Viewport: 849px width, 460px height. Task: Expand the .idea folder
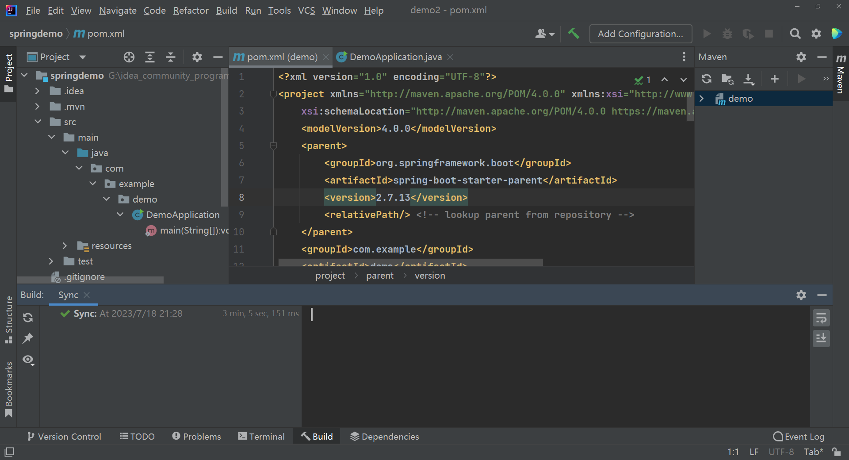(38, 91)
